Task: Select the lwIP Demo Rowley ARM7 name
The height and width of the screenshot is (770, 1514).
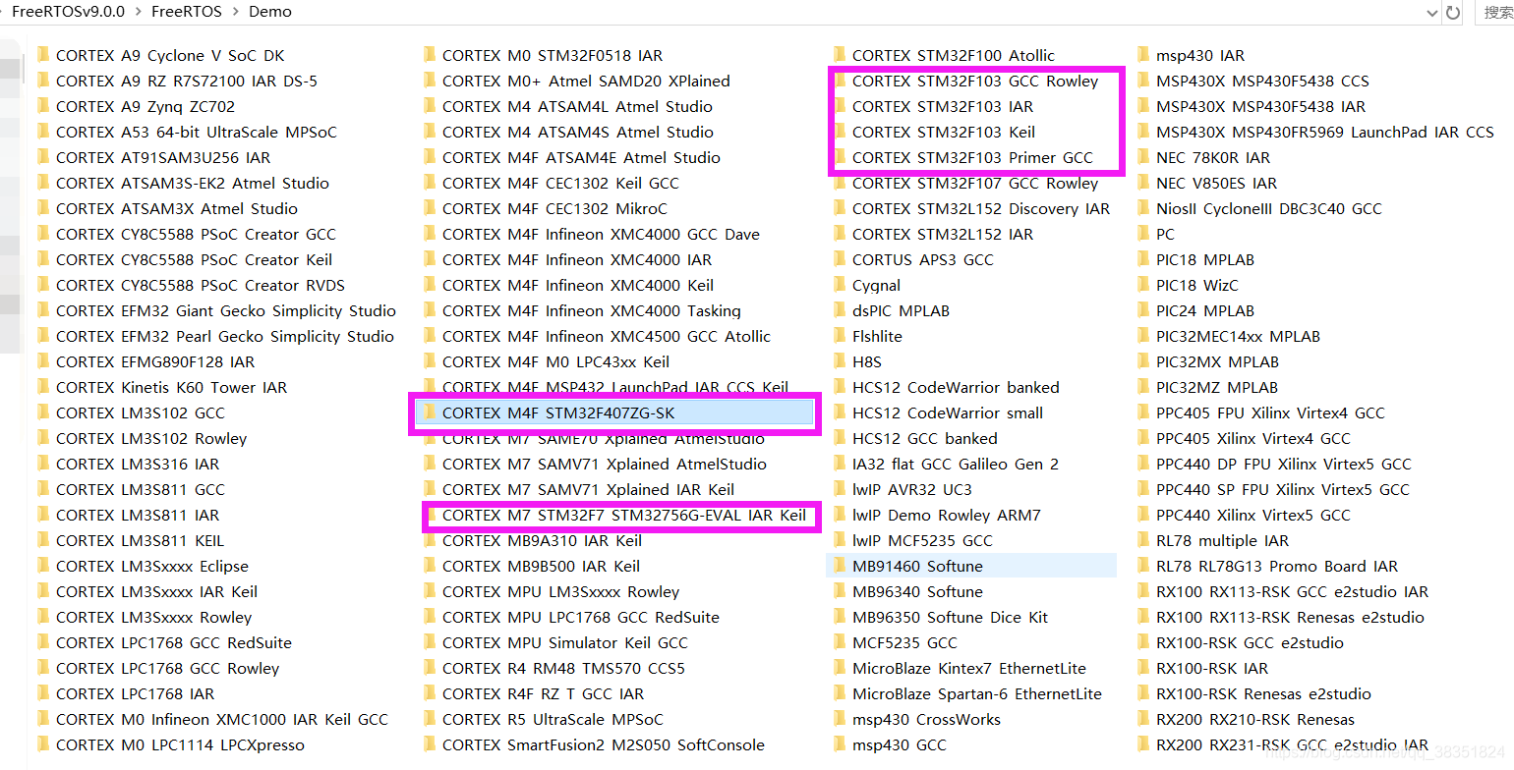Action: coord(947,515)
